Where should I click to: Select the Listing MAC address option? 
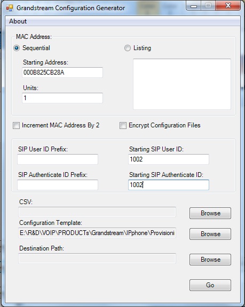[128, 48]
